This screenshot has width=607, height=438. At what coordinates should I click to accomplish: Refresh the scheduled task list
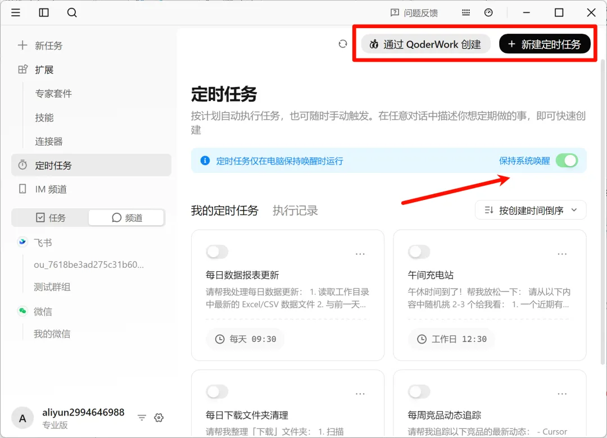[x=343, y=44]
